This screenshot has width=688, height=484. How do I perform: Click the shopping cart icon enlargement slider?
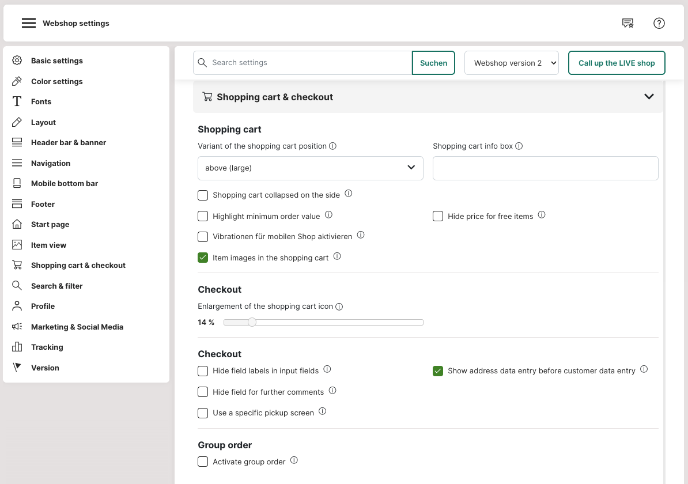point(323,322)
